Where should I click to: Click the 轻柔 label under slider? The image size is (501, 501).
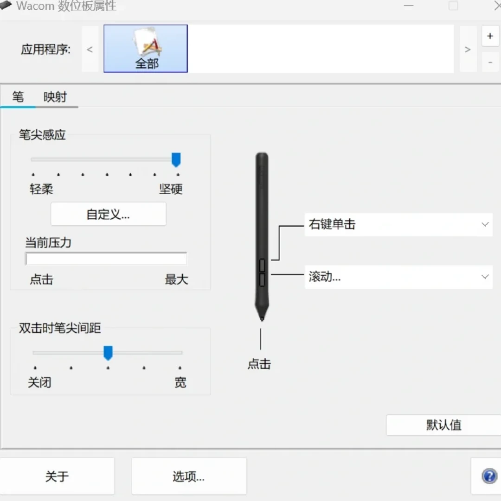coord(41,189)
